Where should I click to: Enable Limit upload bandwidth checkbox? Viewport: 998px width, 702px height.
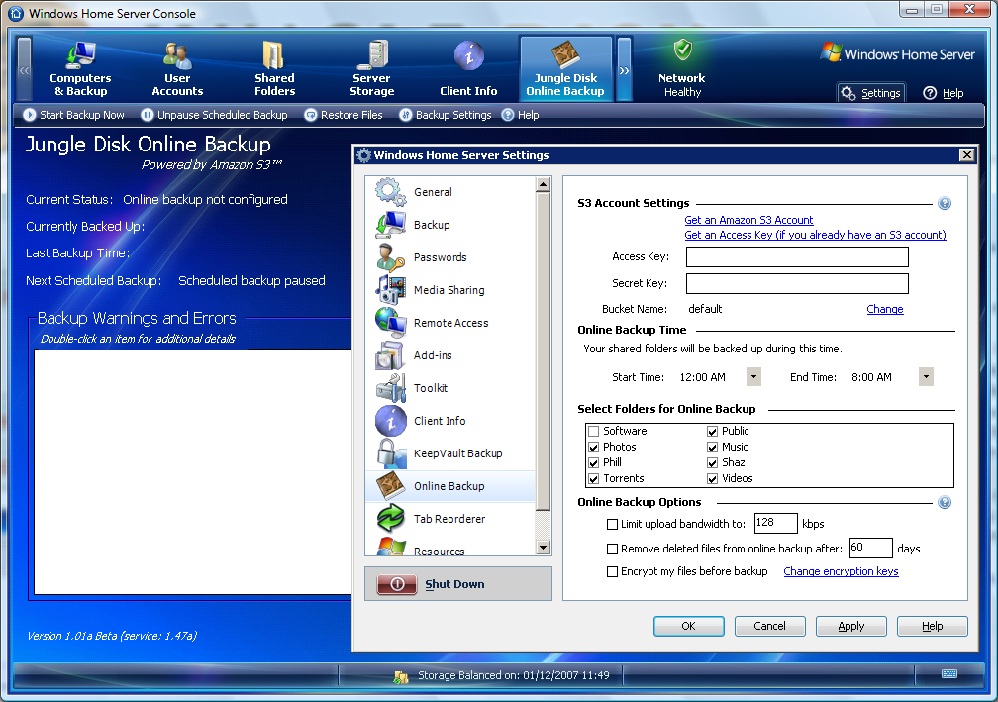click(x=612, y=525)
